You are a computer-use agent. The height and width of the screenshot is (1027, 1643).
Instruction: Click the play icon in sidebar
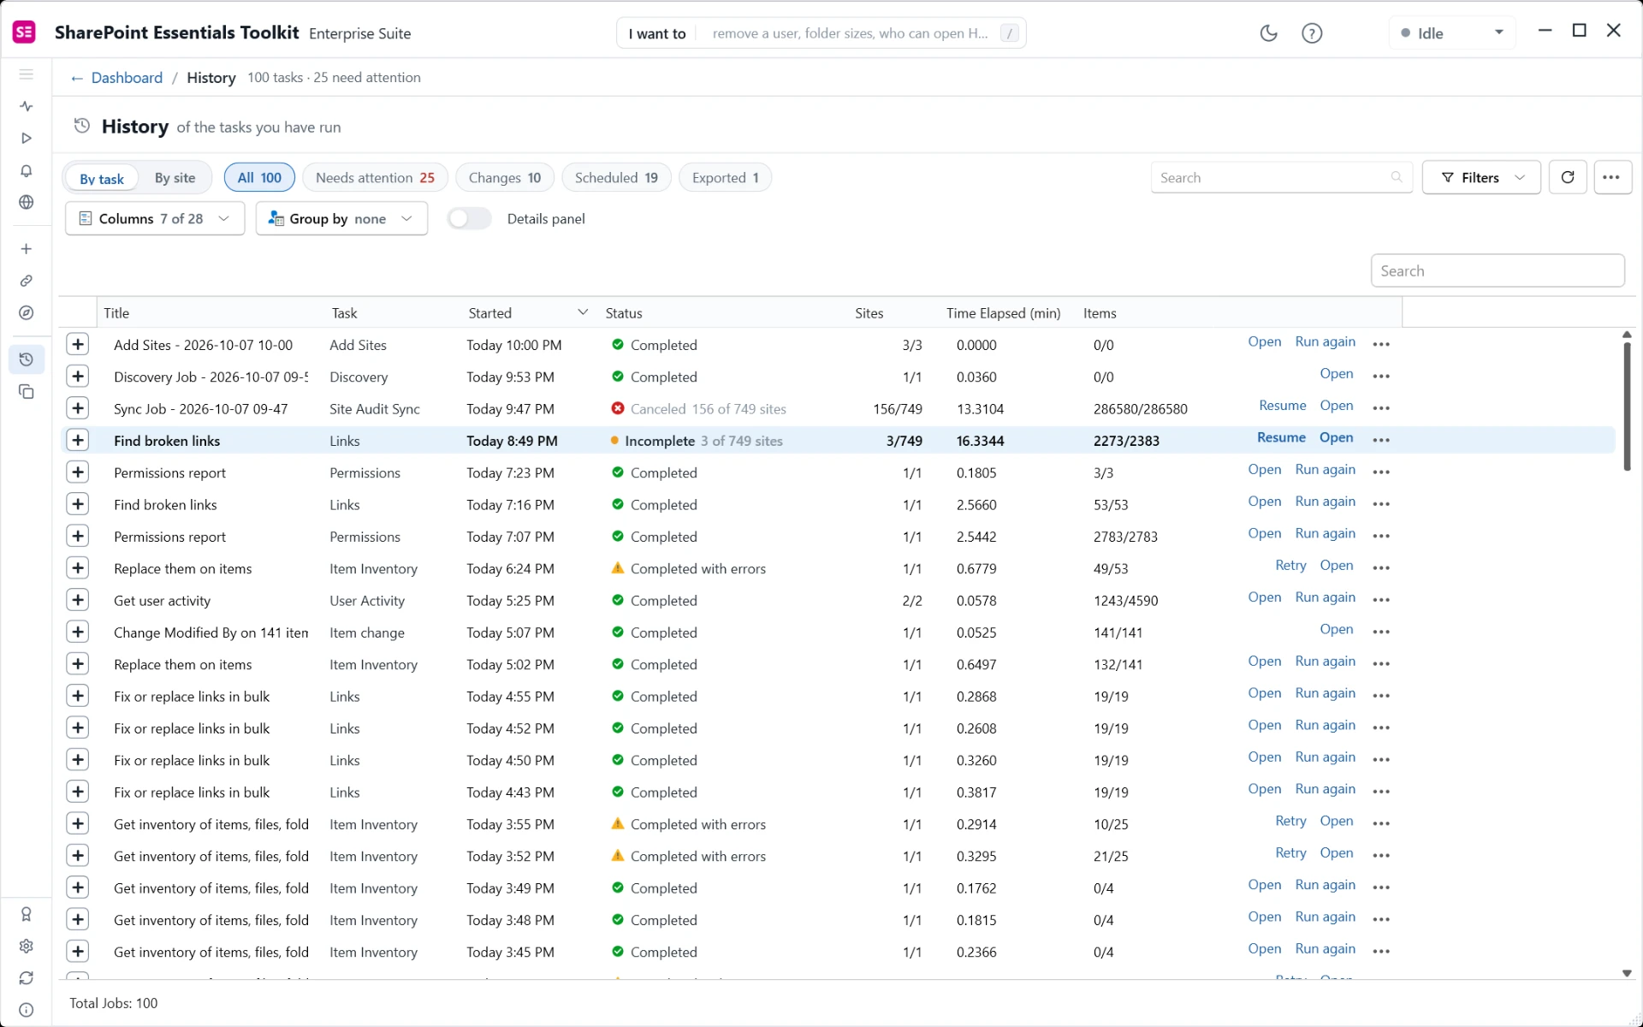pos(27,138)
